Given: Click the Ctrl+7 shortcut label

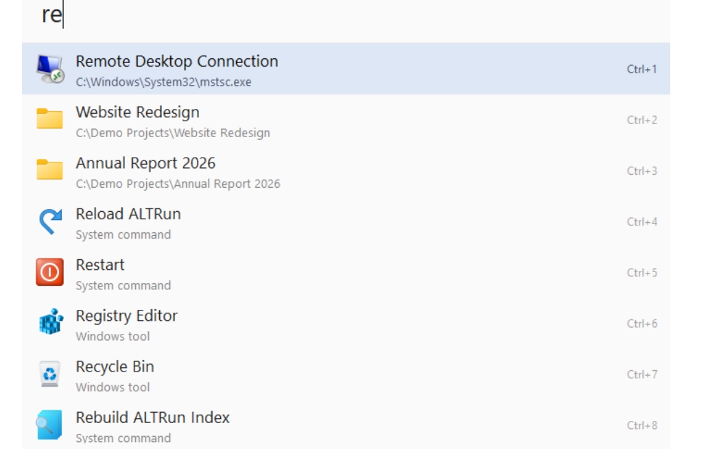Looking at the screenshot, I should tap(641, 374).
